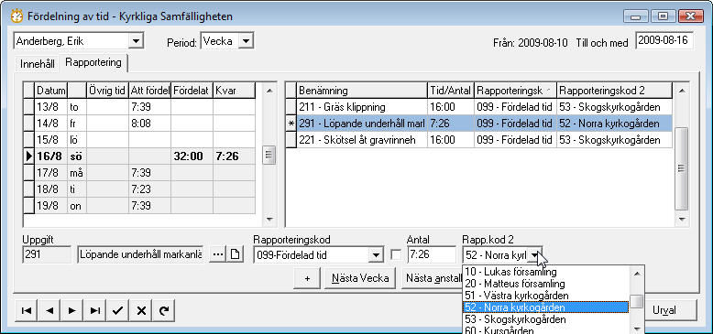The width and height of the screenshot is (713, 334).
Task: Click the Benämning column header
Action: coord(362,91)
